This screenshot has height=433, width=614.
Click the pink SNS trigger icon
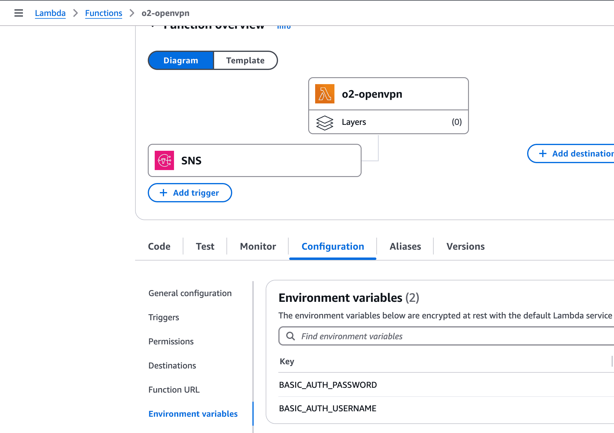164,160
